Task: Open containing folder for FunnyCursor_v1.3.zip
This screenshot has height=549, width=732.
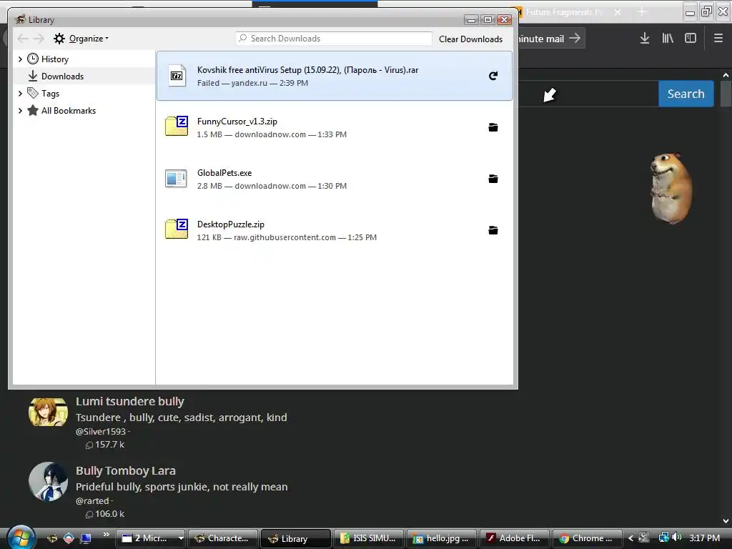Action: [x=493, y=127]
